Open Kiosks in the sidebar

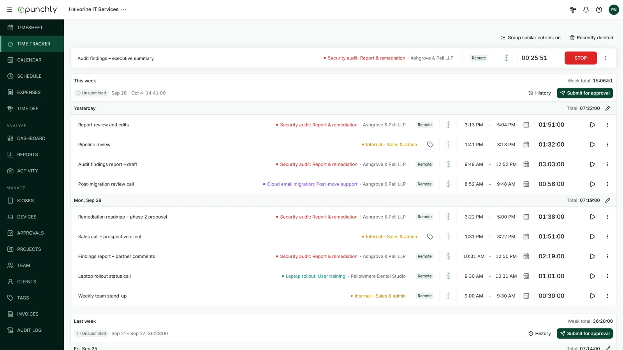point(32,201)
